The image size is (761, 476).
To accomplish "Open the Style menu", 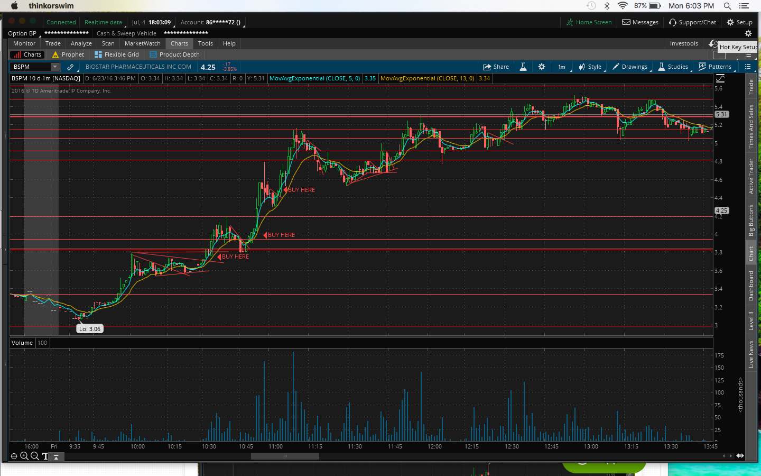I will pyautogui.click(x=590, y=67).
